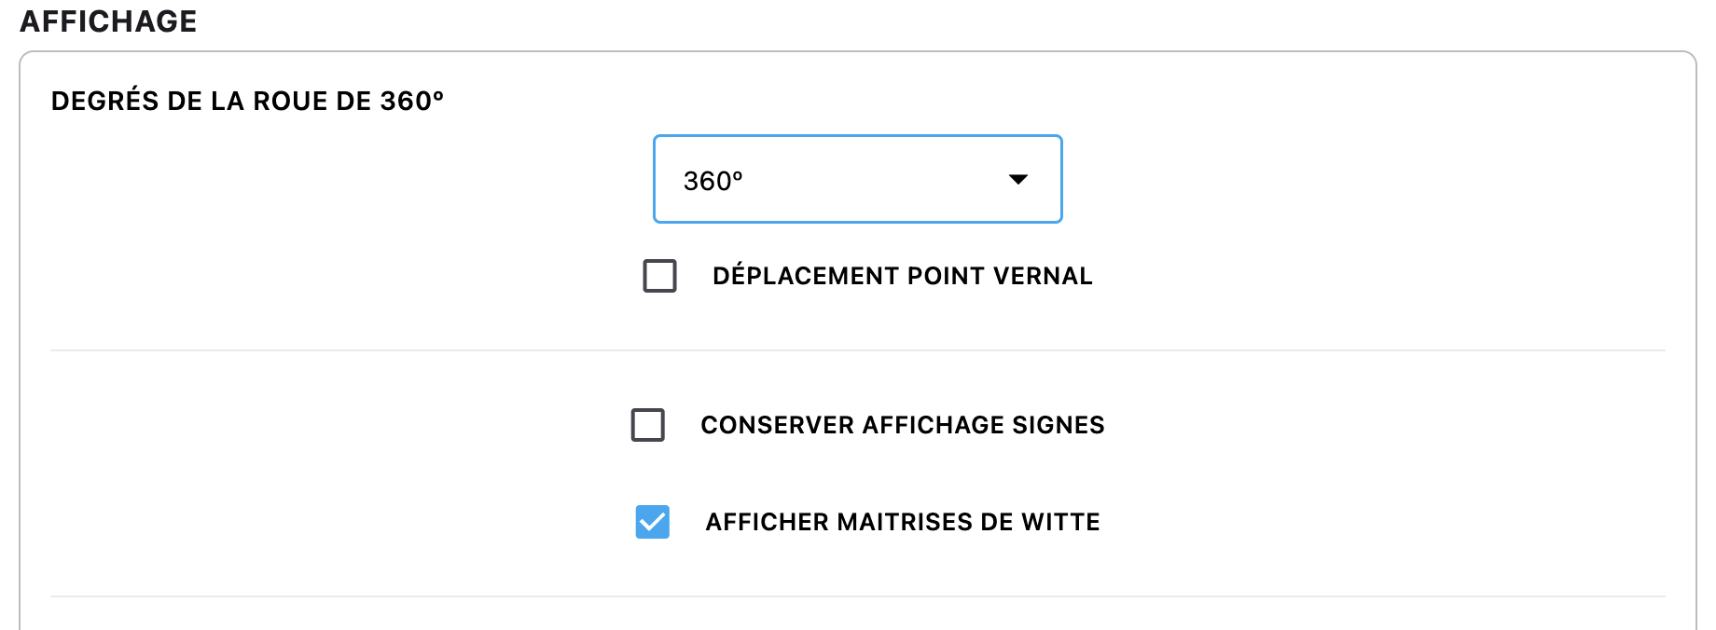The height and width of the screenshot is (630, 1716).
Task: Click the Conserver Affichage Signes label
Action: pyautogui.click(x=902, y=425)
